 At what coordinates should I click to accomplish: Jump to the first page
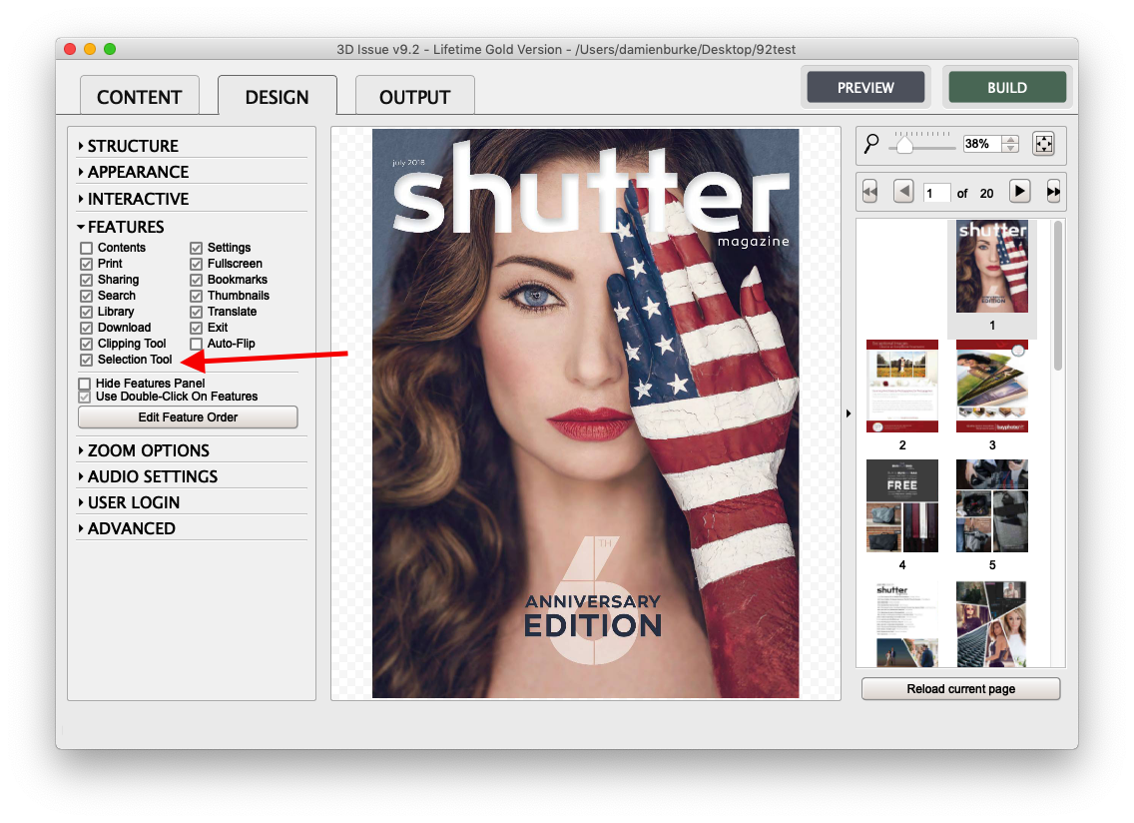point(869,192)
